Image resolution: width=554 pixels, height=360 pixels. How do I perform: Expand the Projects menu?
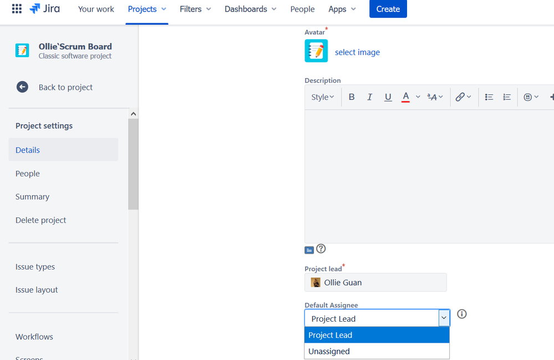click(147, 9)
